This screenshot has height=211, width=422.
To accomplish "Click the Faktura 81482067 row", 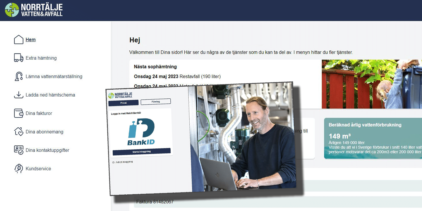I will click(278, 202).
